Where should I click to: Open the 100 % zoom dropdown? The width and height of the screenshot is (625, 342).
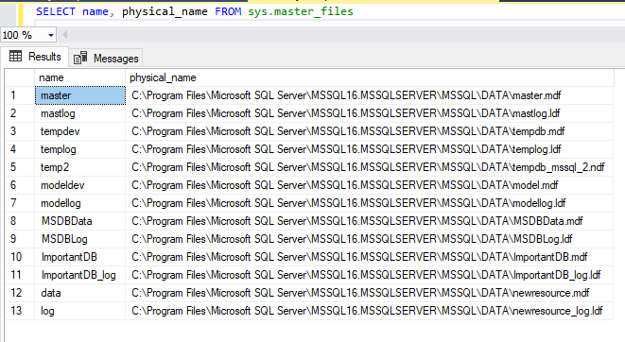pyautogui.click(x=51, y=35)
